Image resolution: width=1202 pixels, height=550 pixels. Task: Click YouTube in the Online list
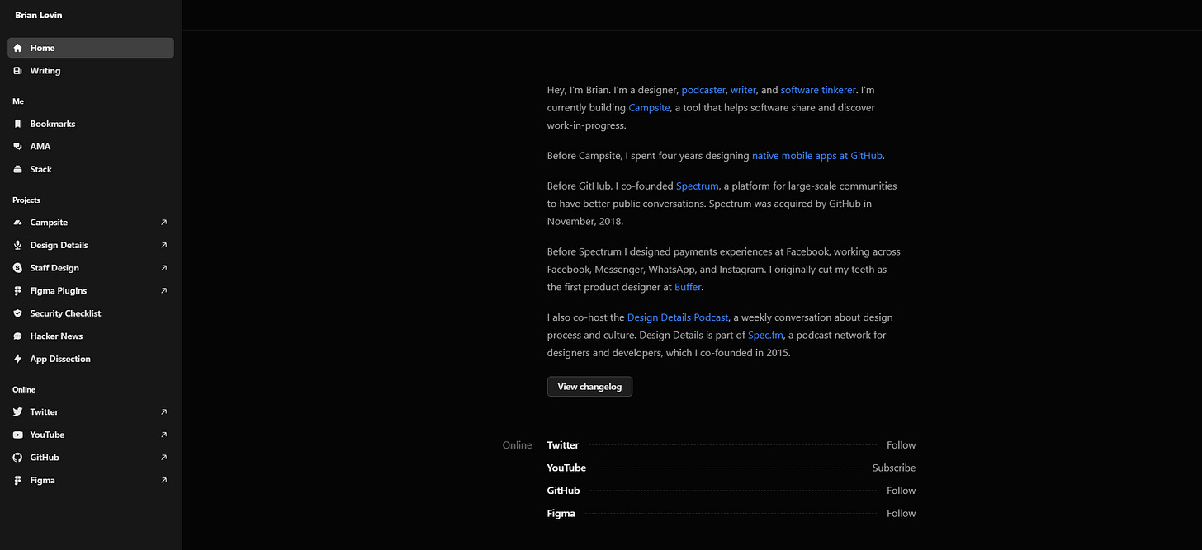566,468
